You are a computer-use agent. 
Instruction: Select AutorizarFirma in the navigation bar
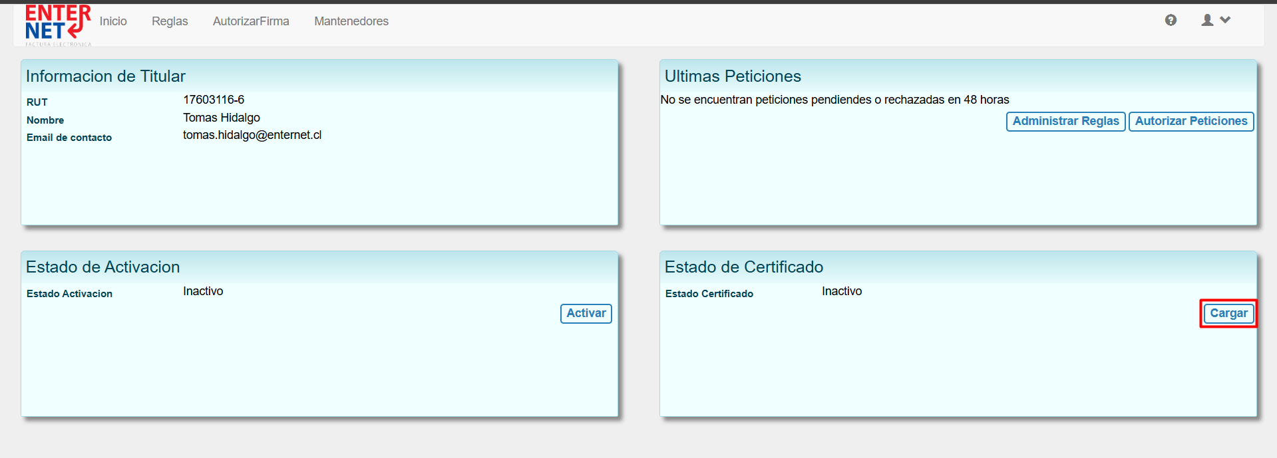point(251,21)
